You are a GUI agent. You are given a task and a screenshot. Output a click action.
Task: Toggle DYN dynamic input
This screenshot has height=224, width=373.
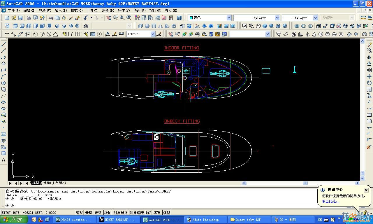coord(149,213)
